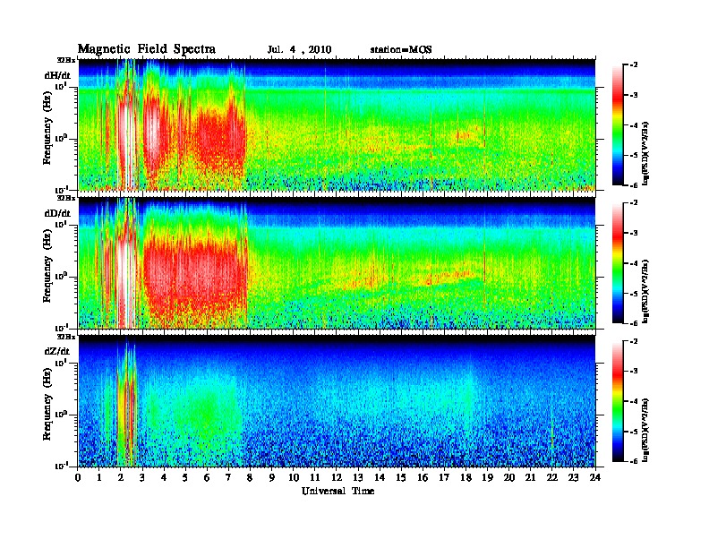
Task: Click the hour 5 tick label
Action: coord(185,477)
